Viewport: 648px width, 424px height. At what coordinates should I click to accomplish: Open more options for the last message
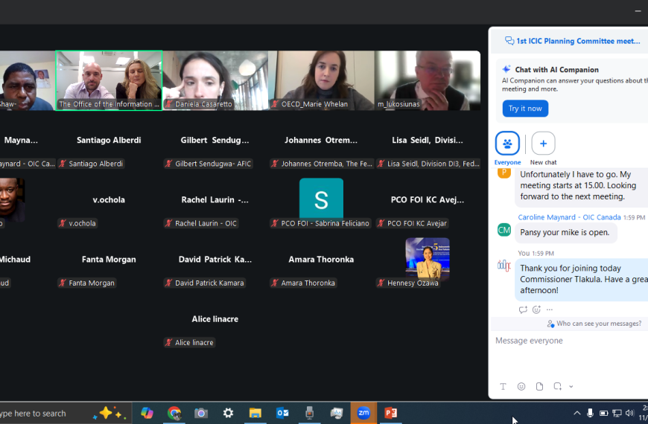point(550,309)
